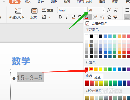
Task: Pick the yellow gradient swatch
Action: tap(101, 83)
